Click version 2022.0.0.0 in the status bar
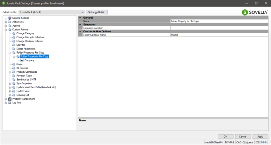This screenshot has height=145, width=271. (x=261, y=142)
